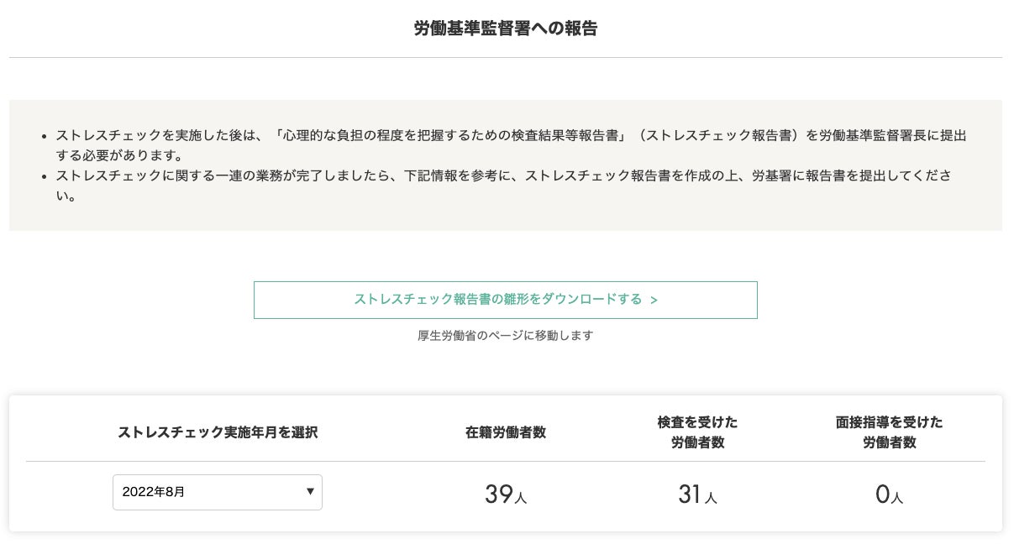Click the triangle arrow of the month selector
The image size is (1014, 544).
pyautogui.click(x=311, y=491)
